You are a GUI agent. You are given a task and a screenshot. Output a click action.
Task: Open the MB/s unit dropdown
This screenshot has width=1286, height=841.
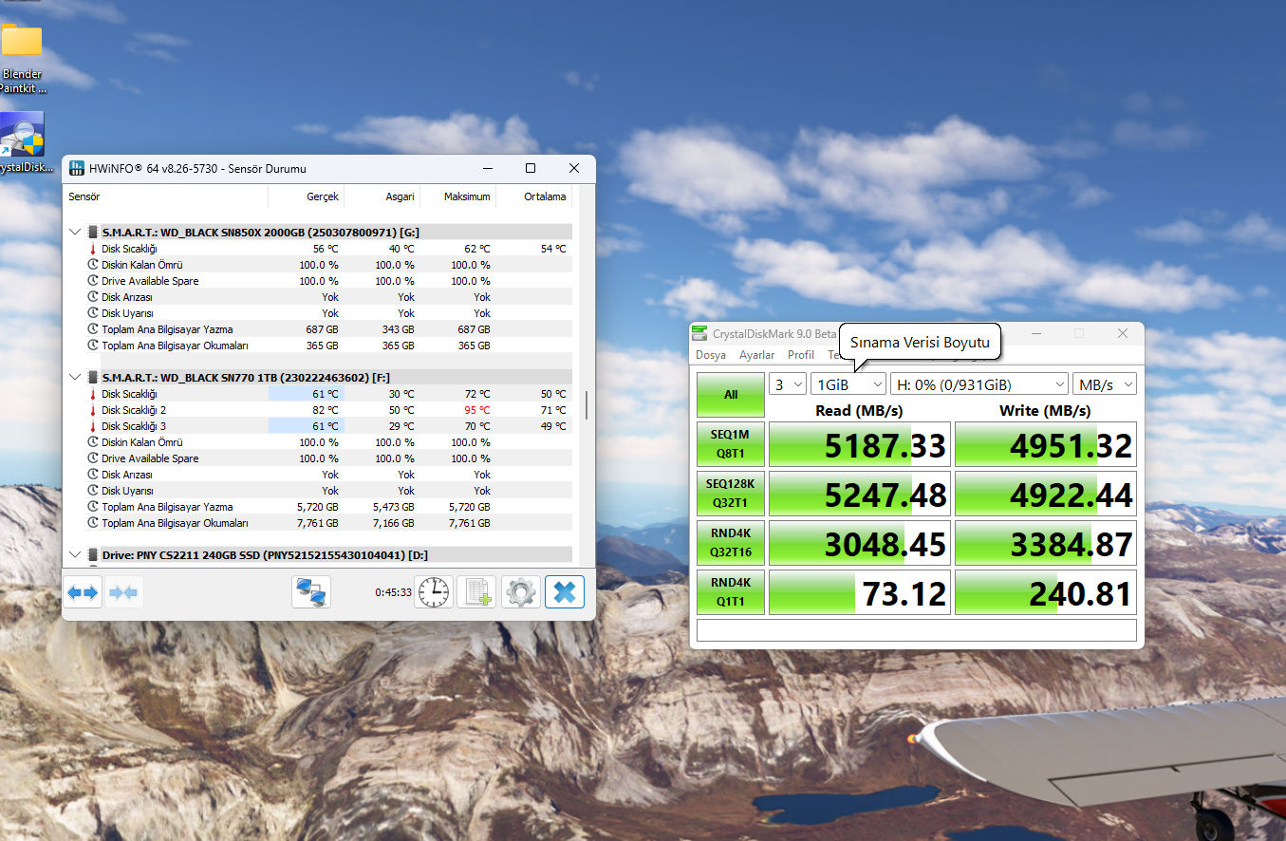tap(1105, 384)
